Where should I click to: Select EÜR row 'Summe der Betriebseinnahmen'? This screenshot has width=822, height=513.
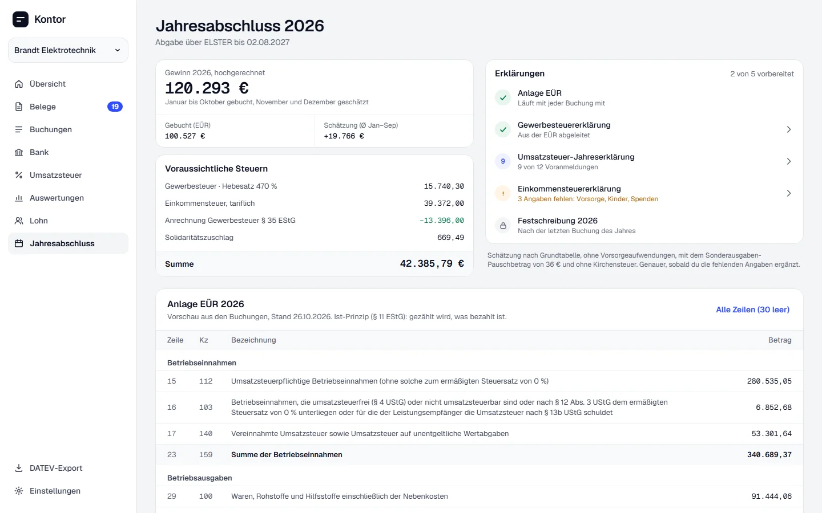click(479, 455)
